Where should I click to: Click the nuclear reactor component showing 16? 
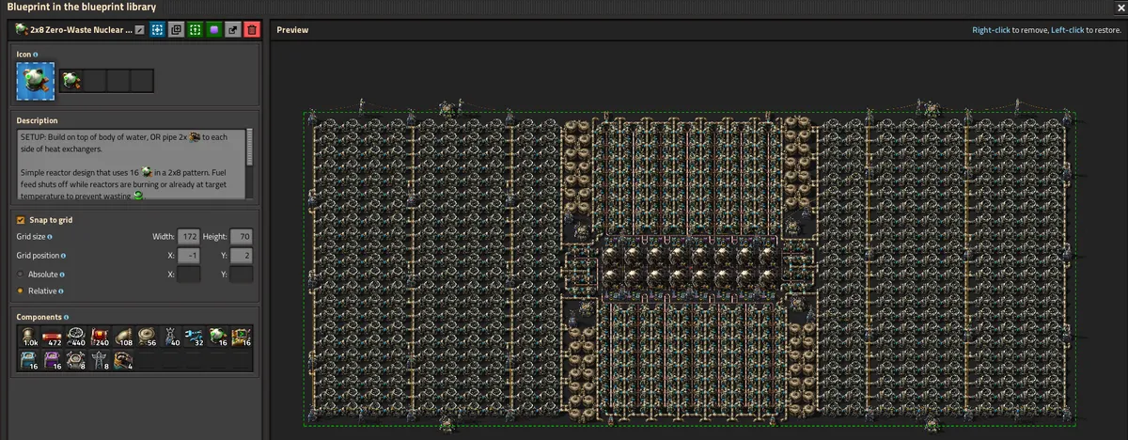[x=217, y=338]
